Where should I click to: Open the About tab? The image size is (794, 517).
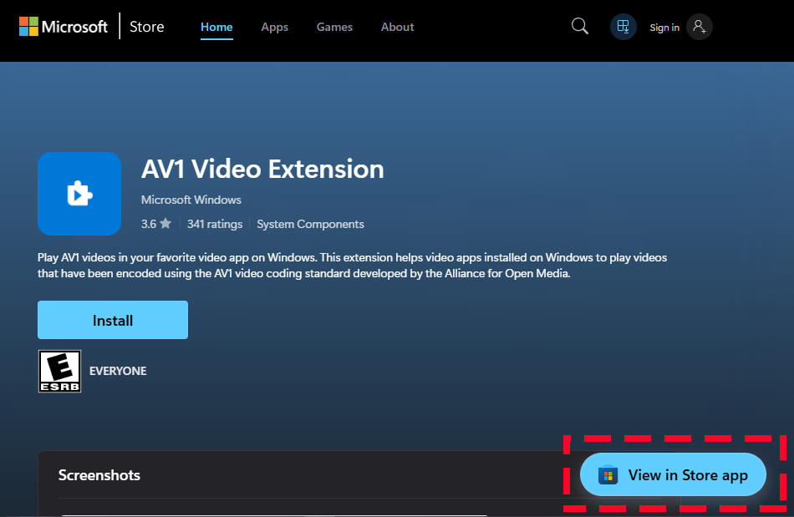[397, 27]
